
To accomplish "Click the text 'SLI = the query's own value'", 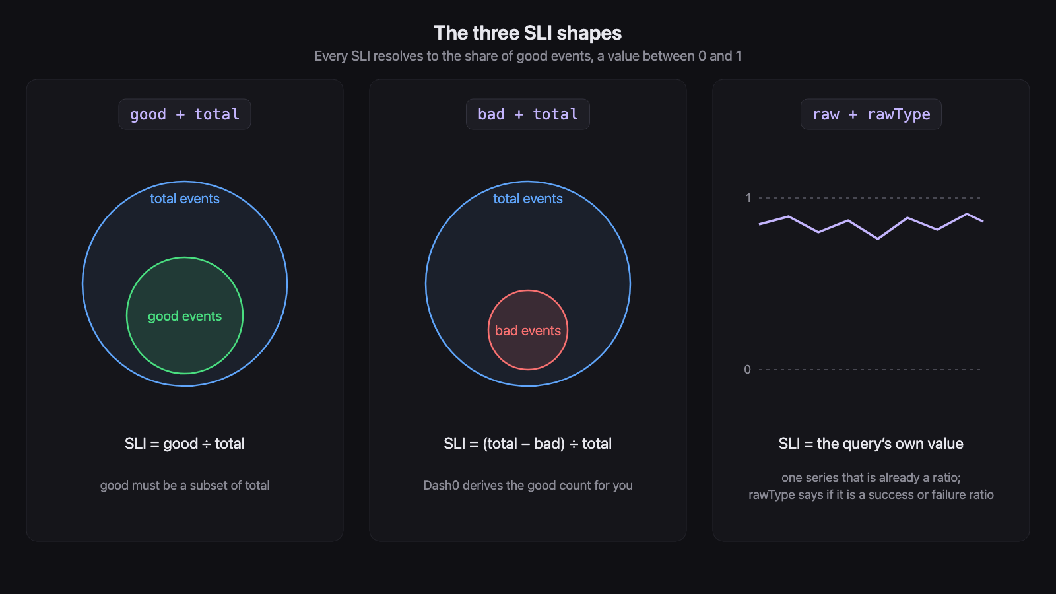I will pyautogui.click(x=871, y=444).
